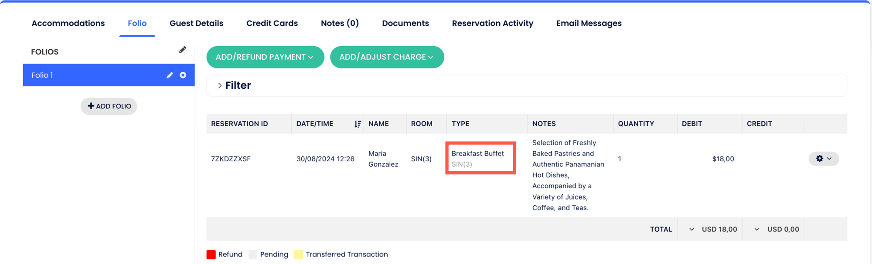Click the ADD FOLIO button
The height and width of the screenshot is (264, 872).
click(109, 106)
